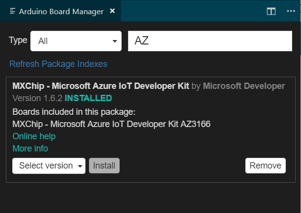The width and height of the screenshot is (301, 213).
Task: Click the MXChip package title
Action: (101, 86)
